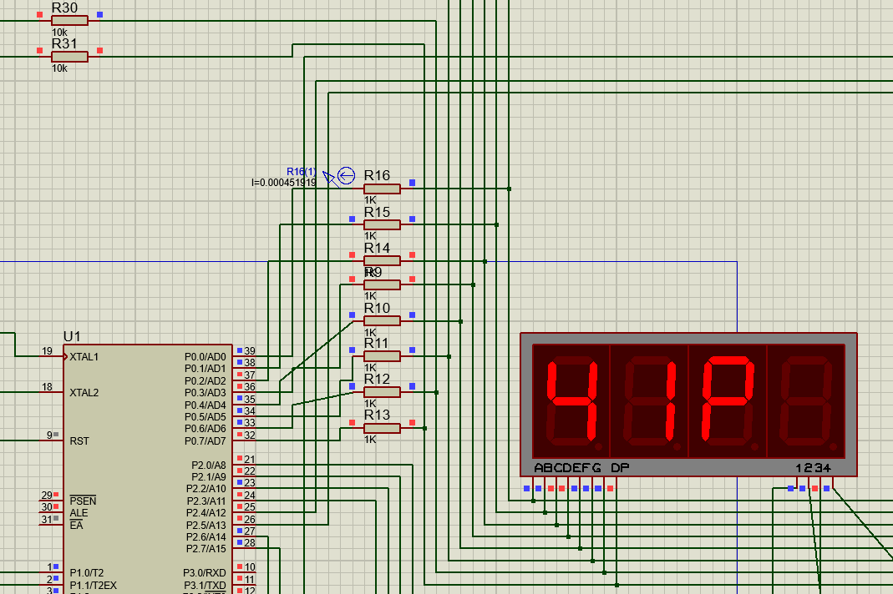Screen dimensions: 893x594
Task: Pick the R12 resistor symbol
Action: 382,392
